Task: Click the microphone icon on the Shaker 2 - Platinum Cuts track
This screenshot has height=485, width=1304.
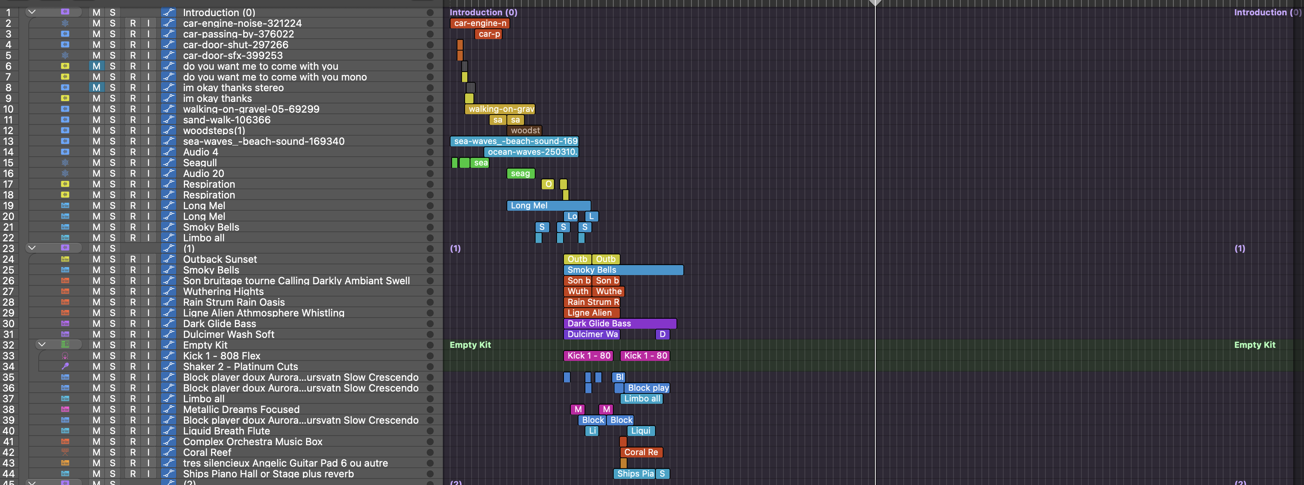Action: (65, 366)
